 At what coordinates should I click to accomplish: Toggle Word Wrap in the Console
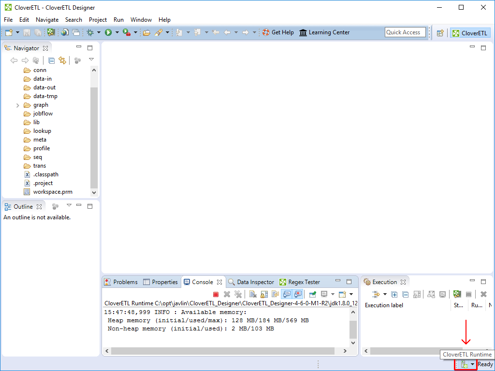click(275, 294)
